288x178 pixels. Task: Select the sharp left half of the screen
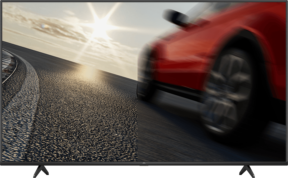pos(70,82)
